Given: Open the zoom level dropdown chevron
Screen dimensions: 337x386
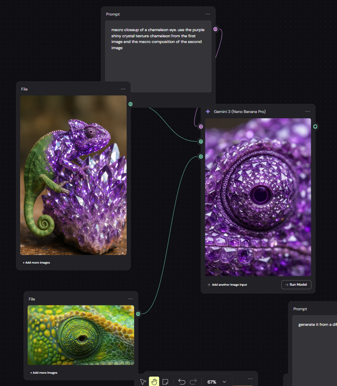Looking at the screenshot, I should tap(225, 382).
